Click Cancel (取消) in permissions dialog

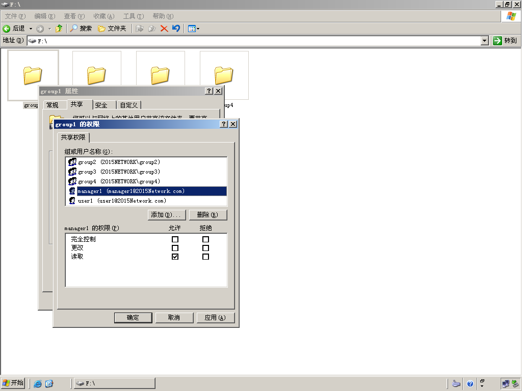click(x=174, y=318)
